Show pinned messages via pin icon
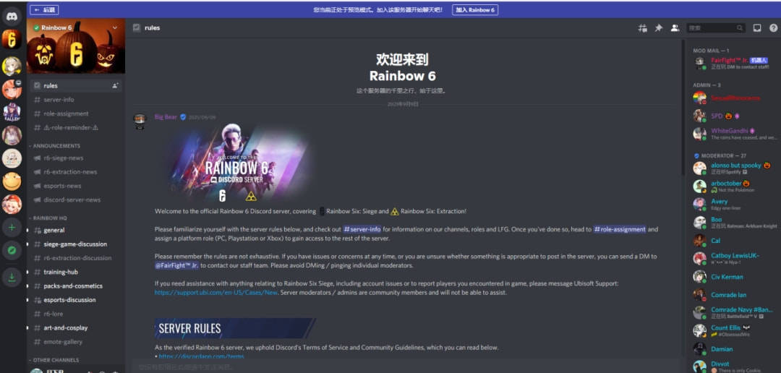Viewport: 781px width, 373px height. pyautogui.click(x=659, y=28)
